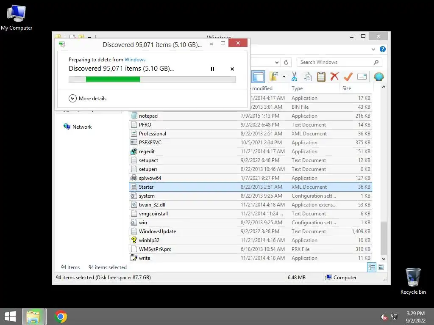Switch to Details view icon
Image resolution: width=434 pixels, height=325 pixels.
(x=371, y=267)
